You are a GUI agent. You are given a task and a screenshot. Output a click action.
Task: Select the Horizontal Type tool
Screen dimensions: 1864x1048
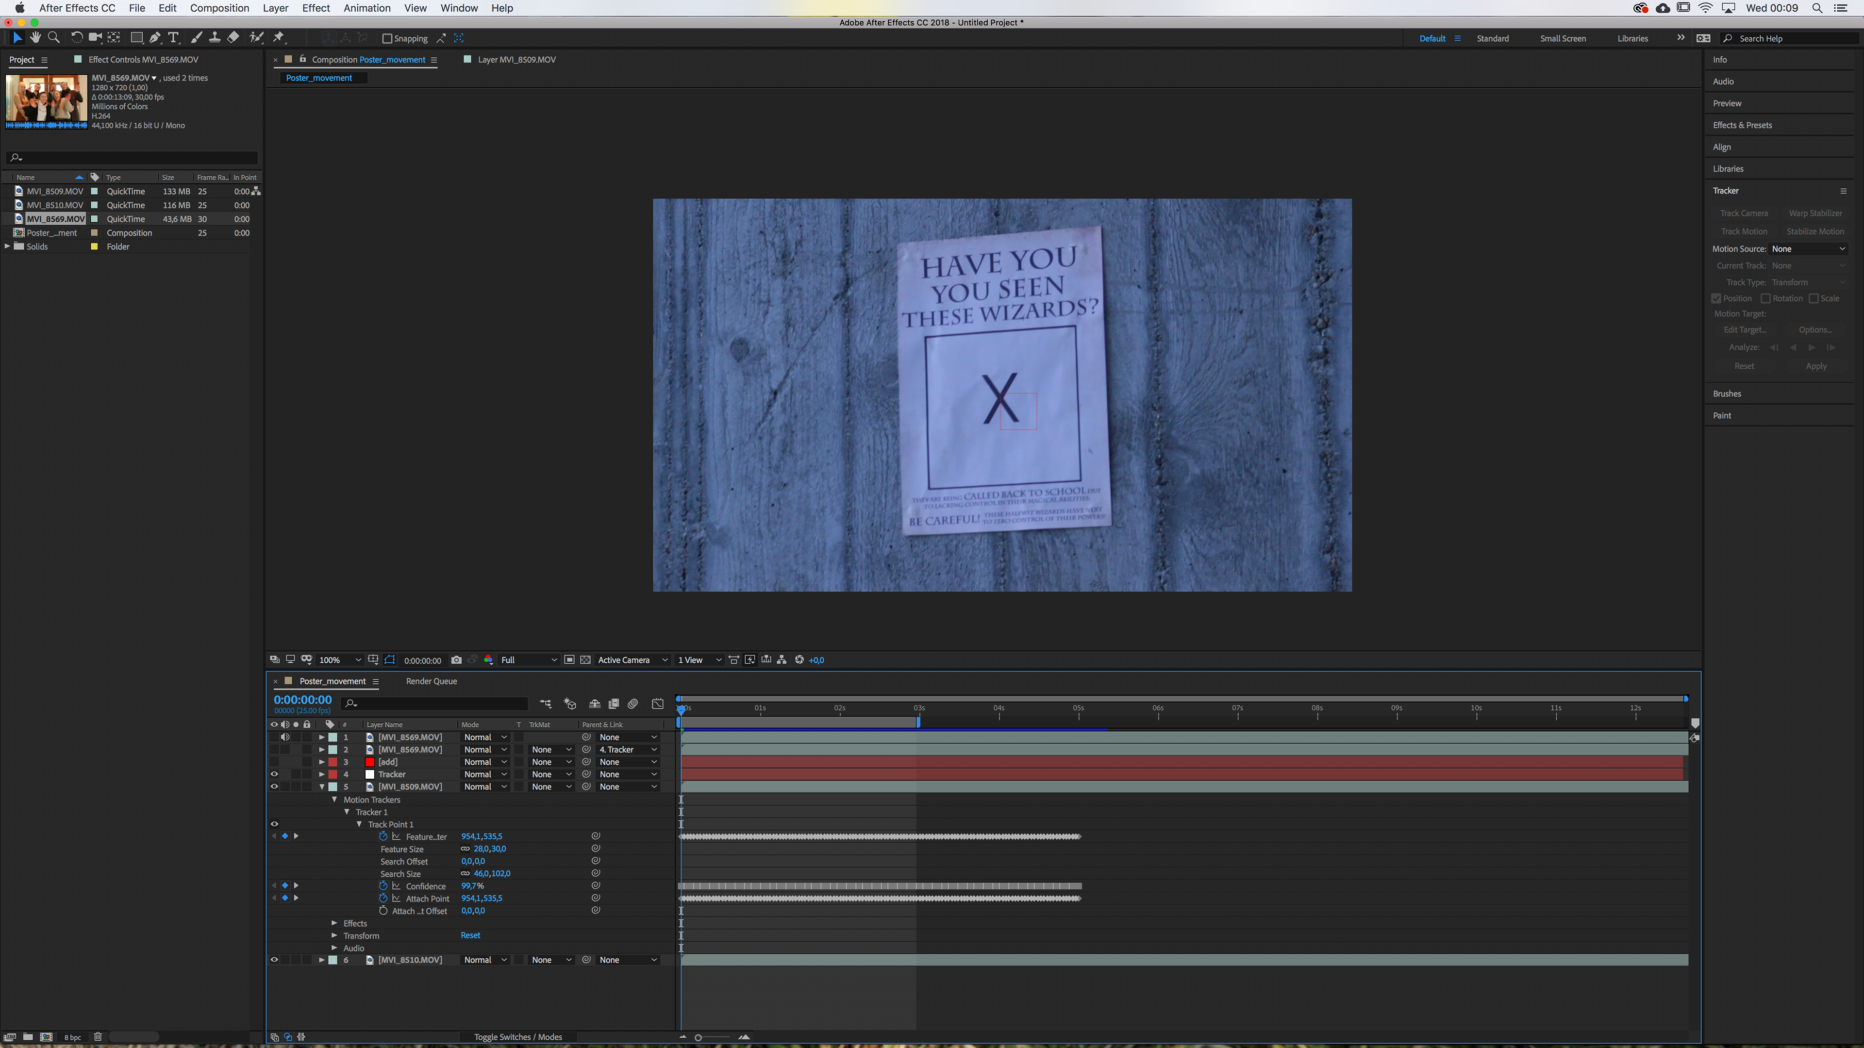click(x=174, y=38)
